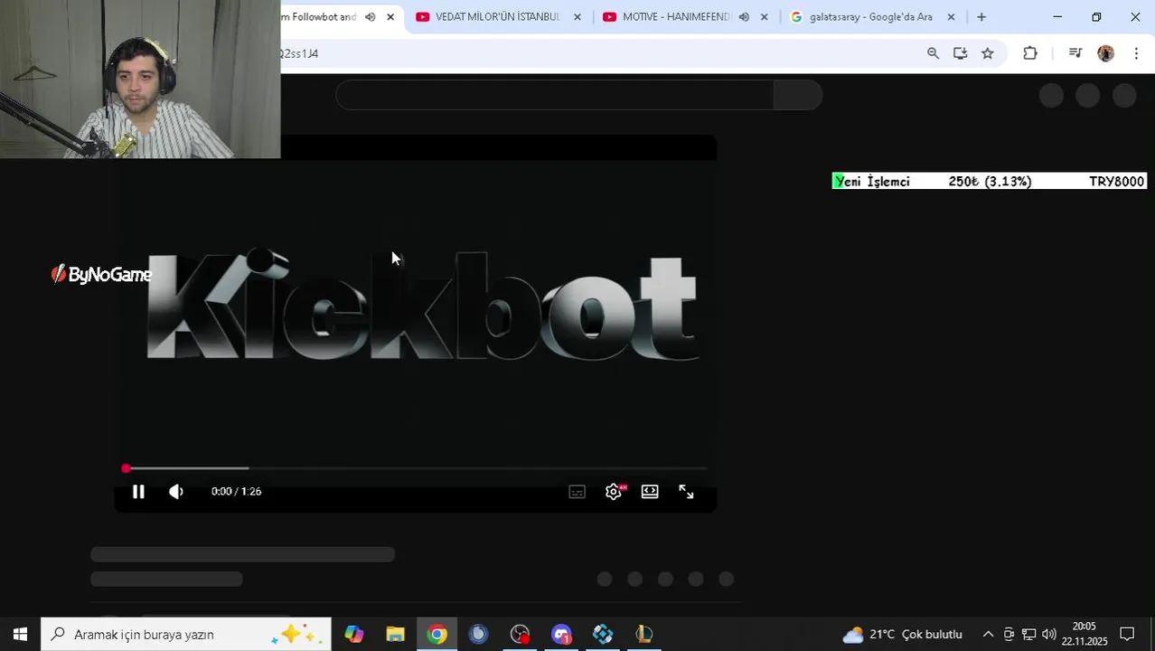Viewport: 1155px width, 651px height.
Task: Open the volume tray icon
Action: coord(1048,635)
